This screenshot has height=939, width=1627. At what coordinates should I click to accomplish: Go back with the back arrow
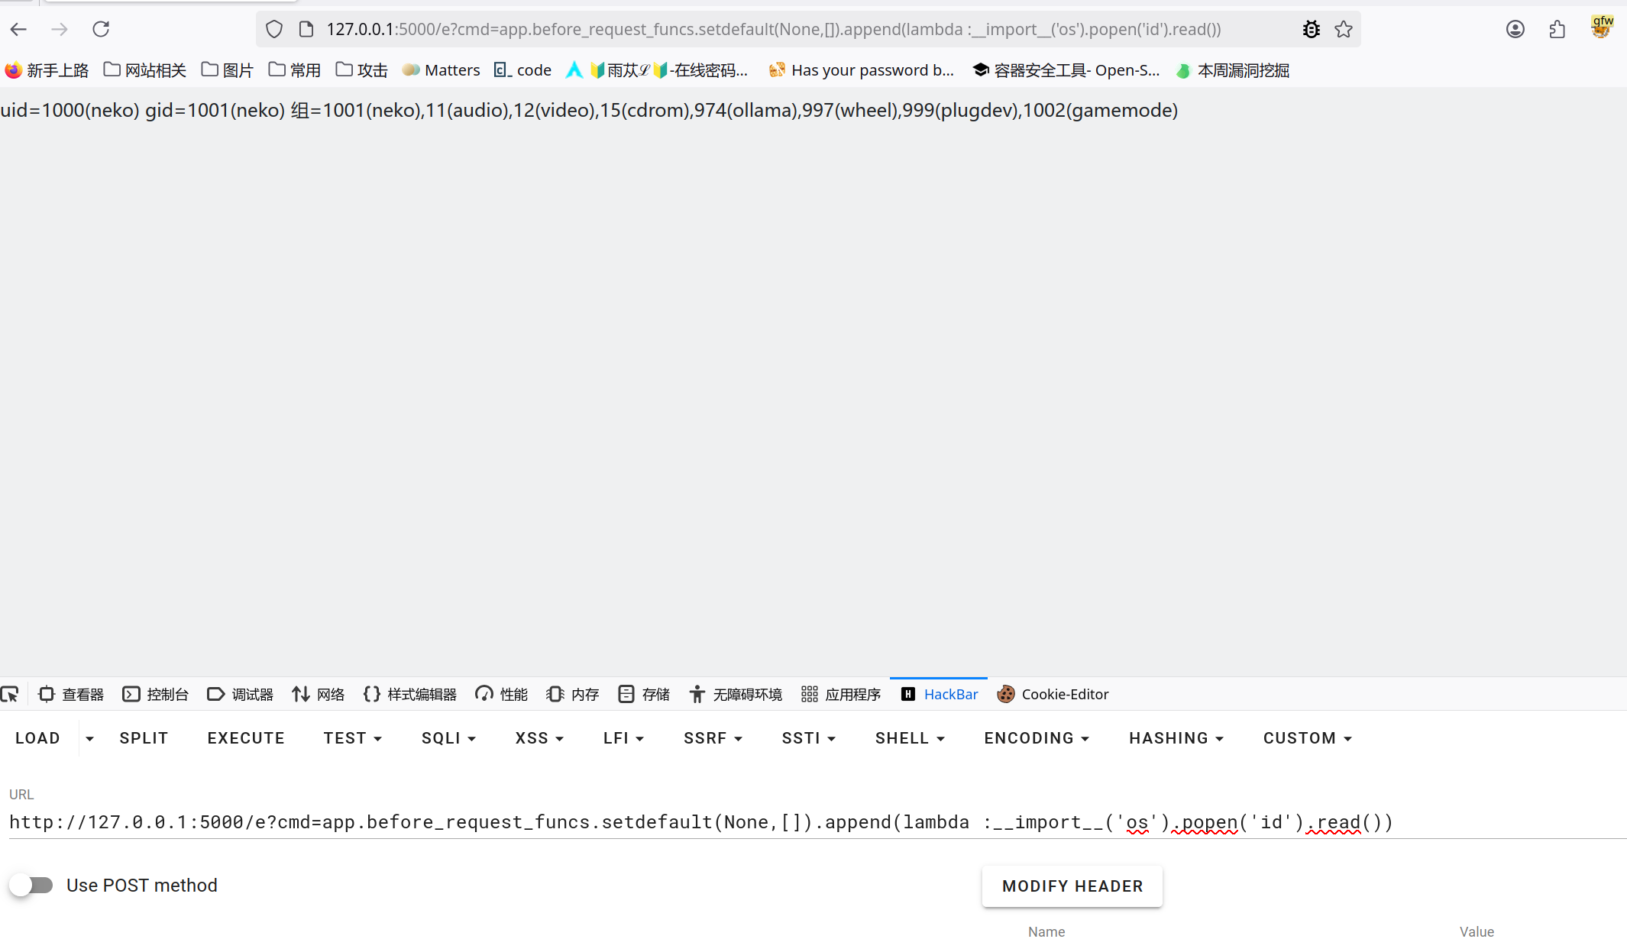coord(19,29)
